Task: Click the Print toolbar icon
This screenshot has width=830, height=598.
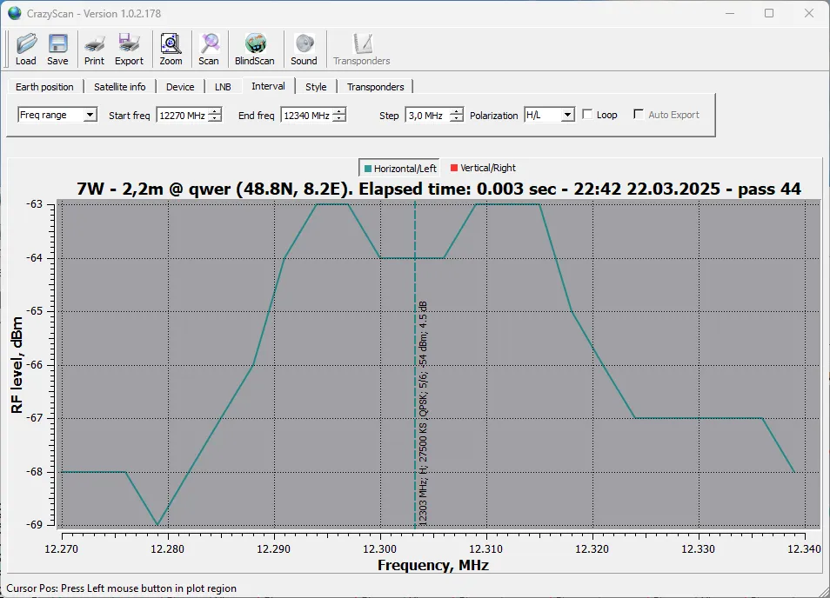Action: [x=94, y=49]
